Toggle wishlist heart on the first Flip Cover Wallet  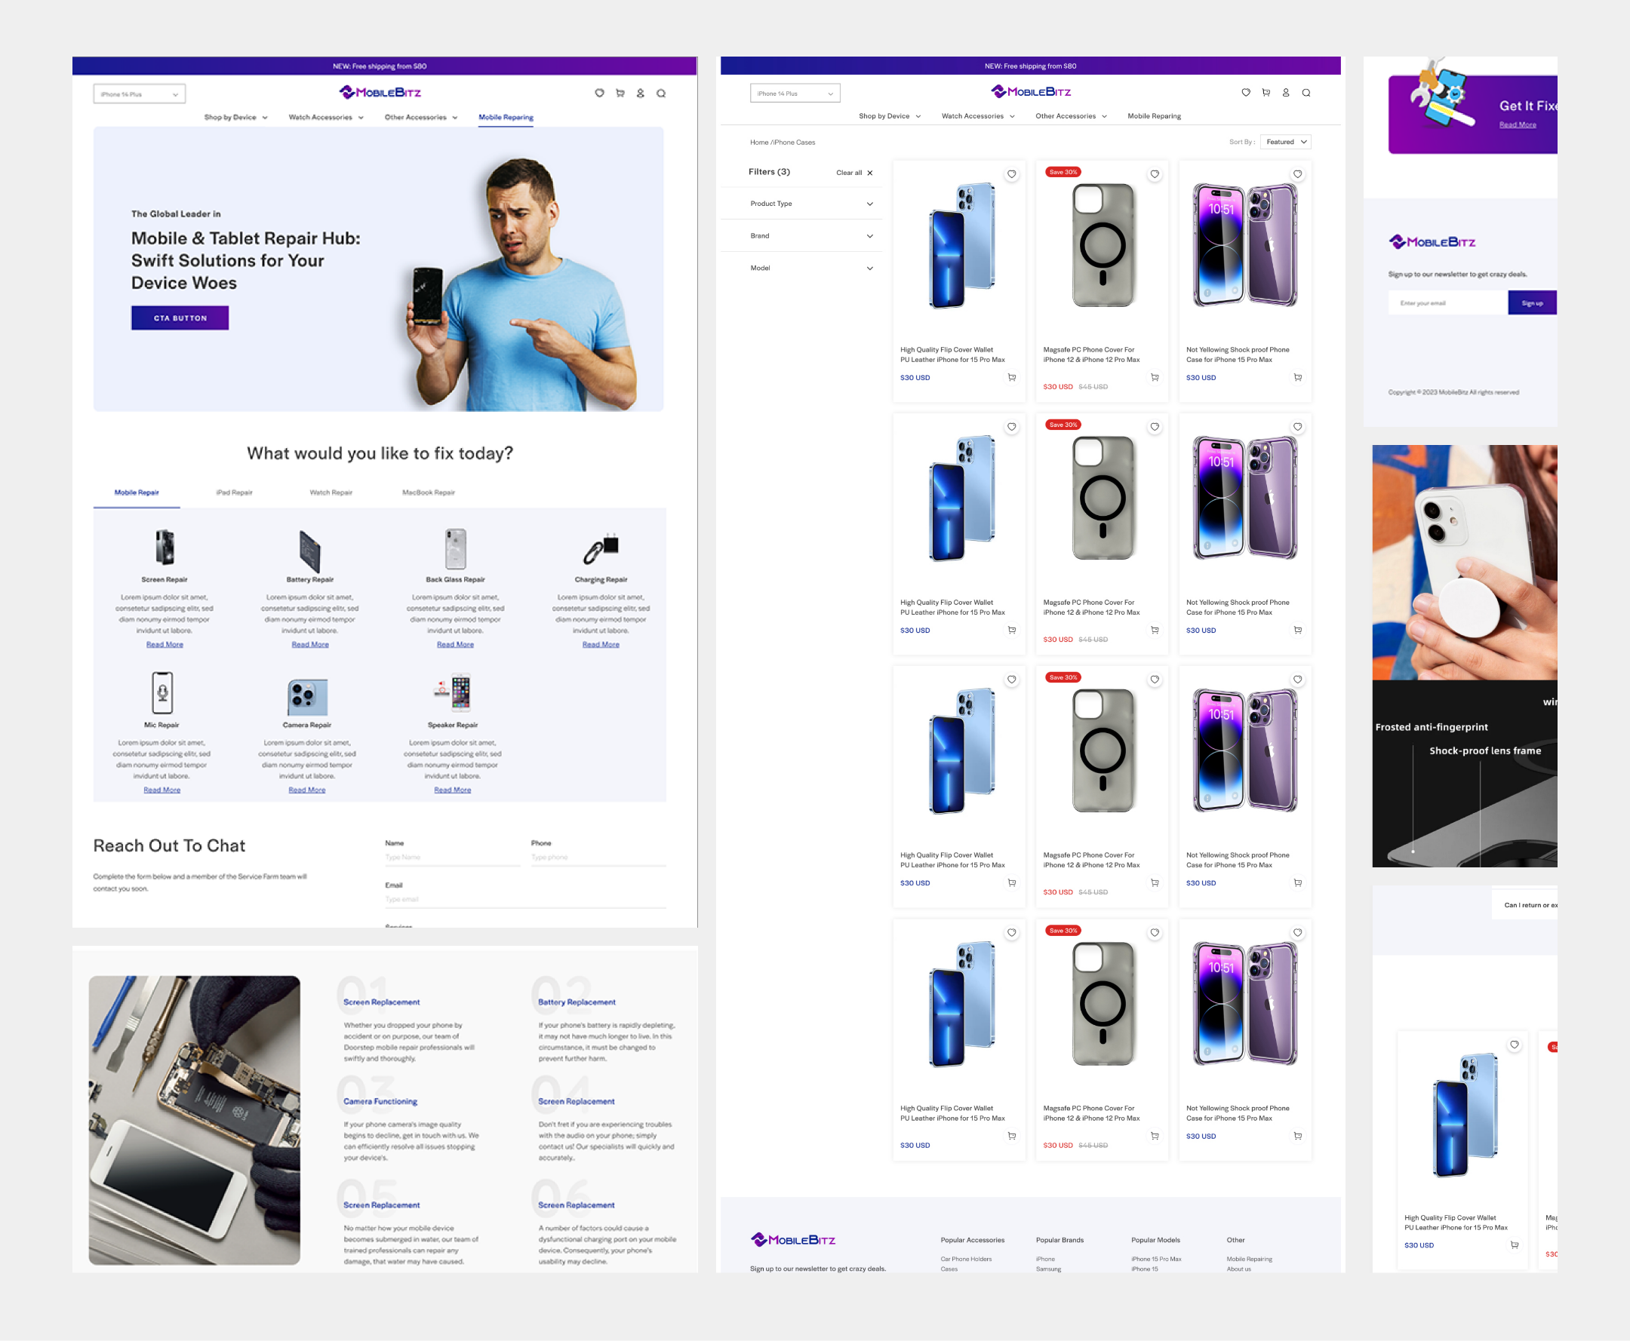[x=1012, y=174]
